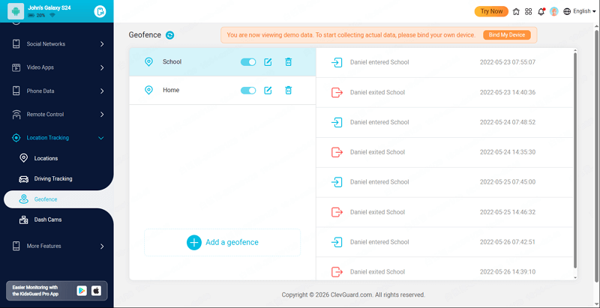This screenshot has height=308, width=600.
Task: Click the Google Play store icon
Action: coord(82,291)
